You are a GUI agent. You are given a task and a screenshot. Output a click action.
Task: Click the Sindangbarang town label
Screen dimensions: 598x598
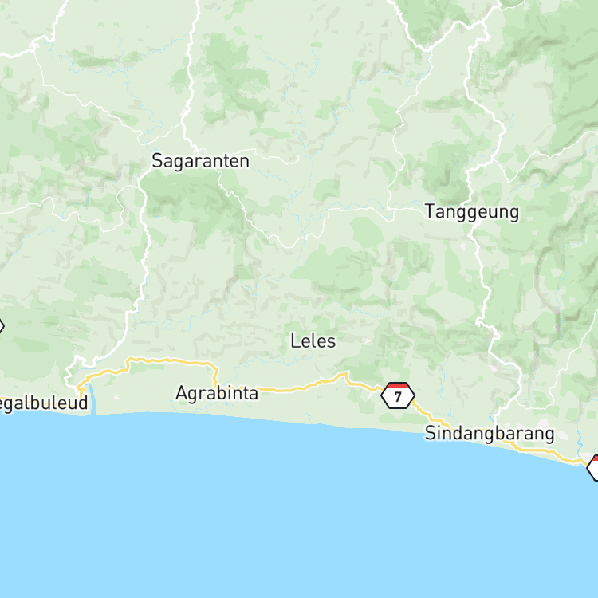pos(490,434)
